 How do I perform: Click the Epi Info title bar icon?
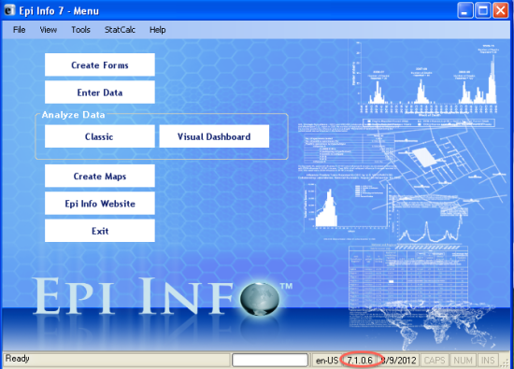coord(9,10)
